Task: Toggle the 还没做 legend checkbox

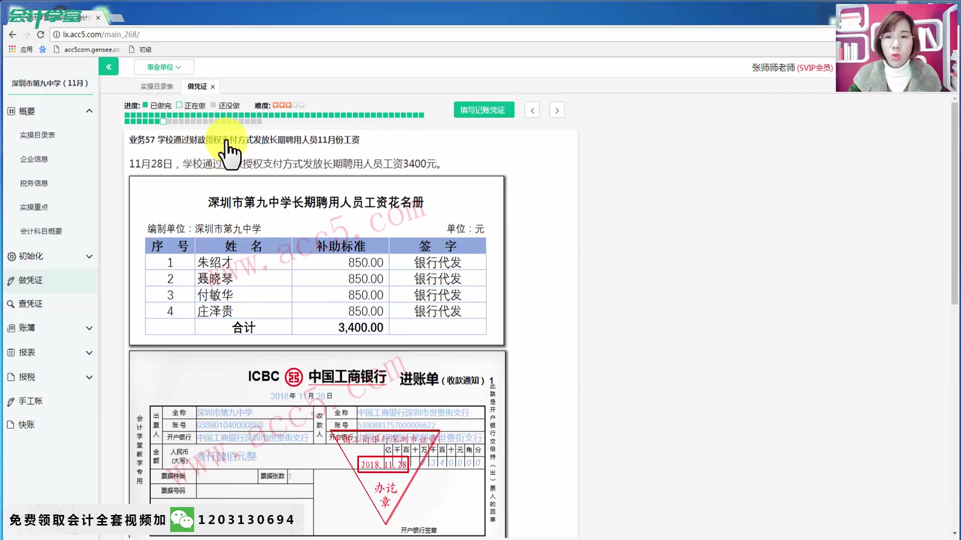Action: (x=215, y=105)
